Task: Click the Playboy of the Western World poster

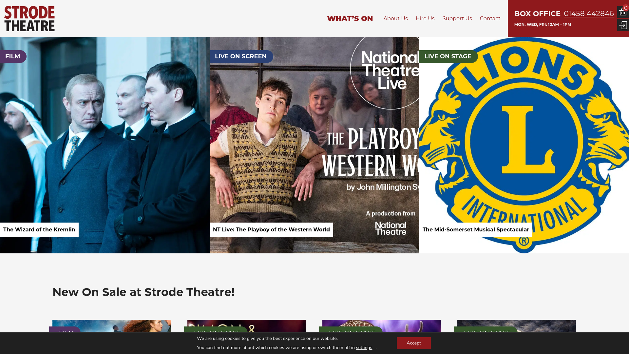Action: click(x=314, y=145)
